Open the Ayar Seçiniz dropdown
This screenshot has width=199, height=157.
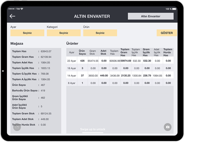(x=27, y=33)
